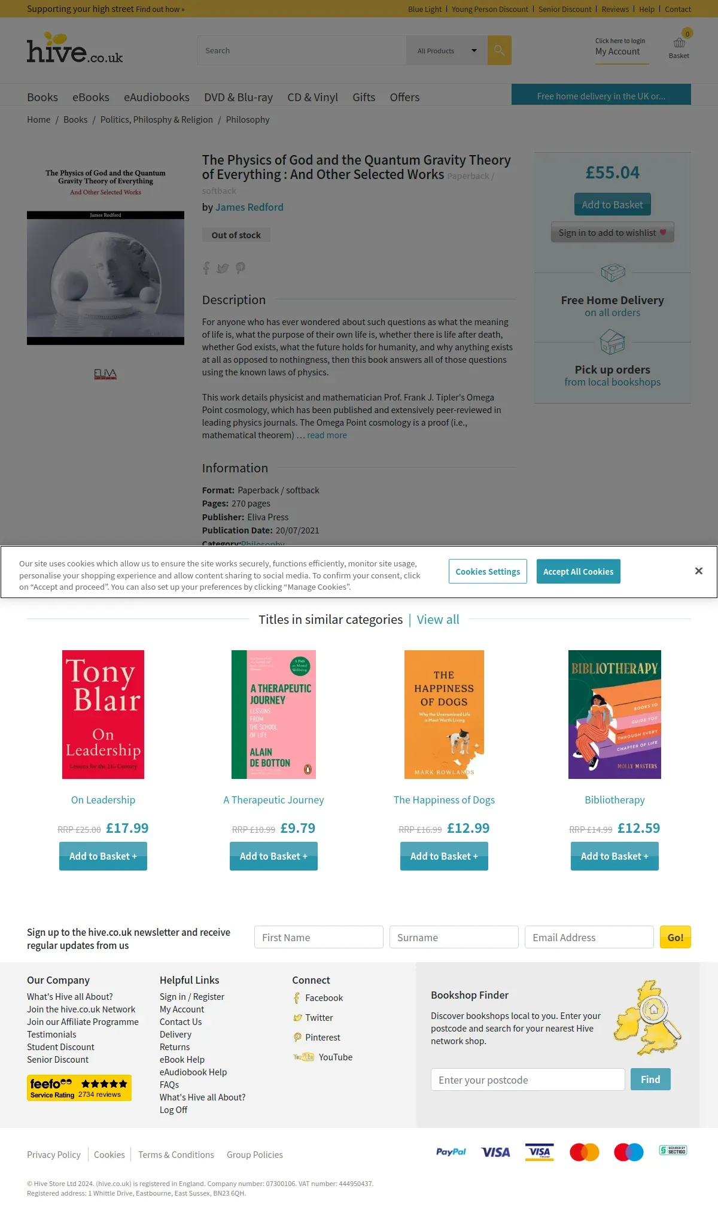Click the magnifier search icon button
Viewport: 718px width, 1210px height.
point(499,50)
